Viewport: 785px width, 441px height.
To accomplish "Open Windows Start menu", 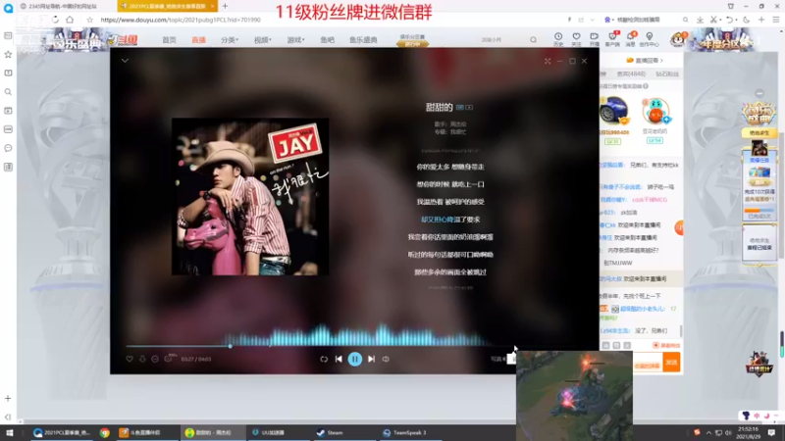I will click(10, 432).
